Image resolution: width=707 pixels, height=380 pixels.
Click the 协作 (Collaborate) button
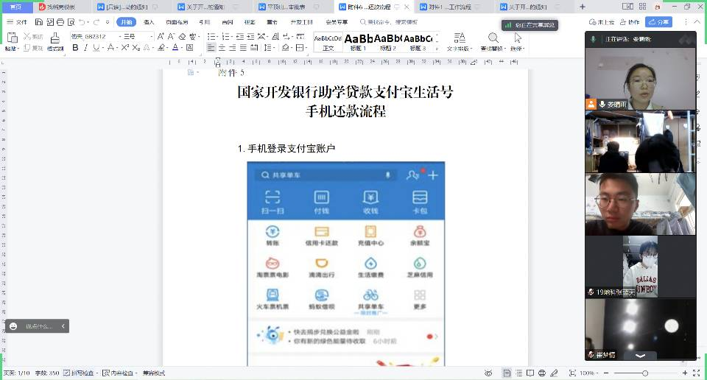(x=630, y=22)
